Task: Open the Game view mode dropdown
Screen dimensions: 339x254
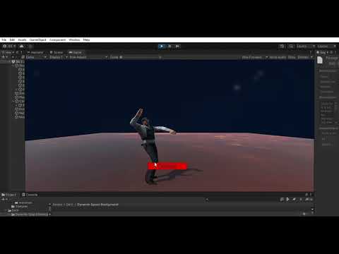Action: click(x=36, y=57)
